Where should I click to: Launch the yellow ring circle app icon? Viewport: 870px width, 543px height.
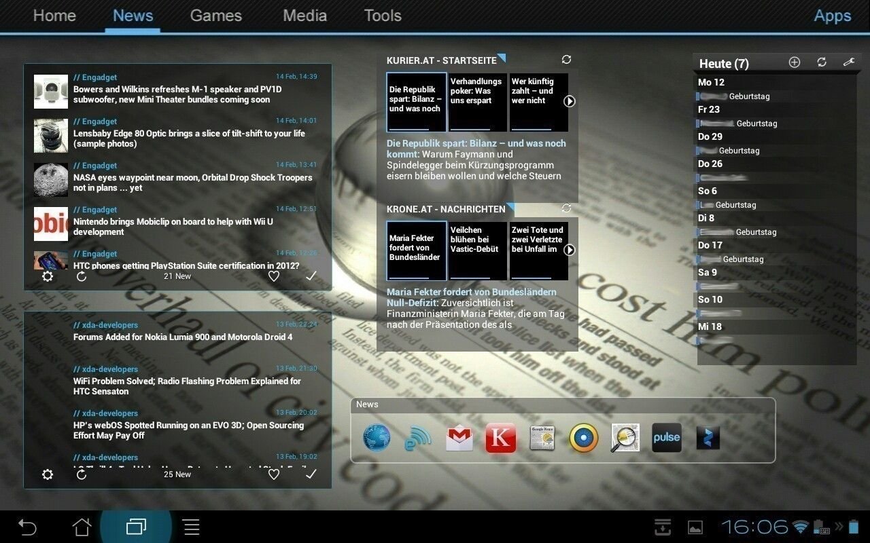(x=584, y=438)
